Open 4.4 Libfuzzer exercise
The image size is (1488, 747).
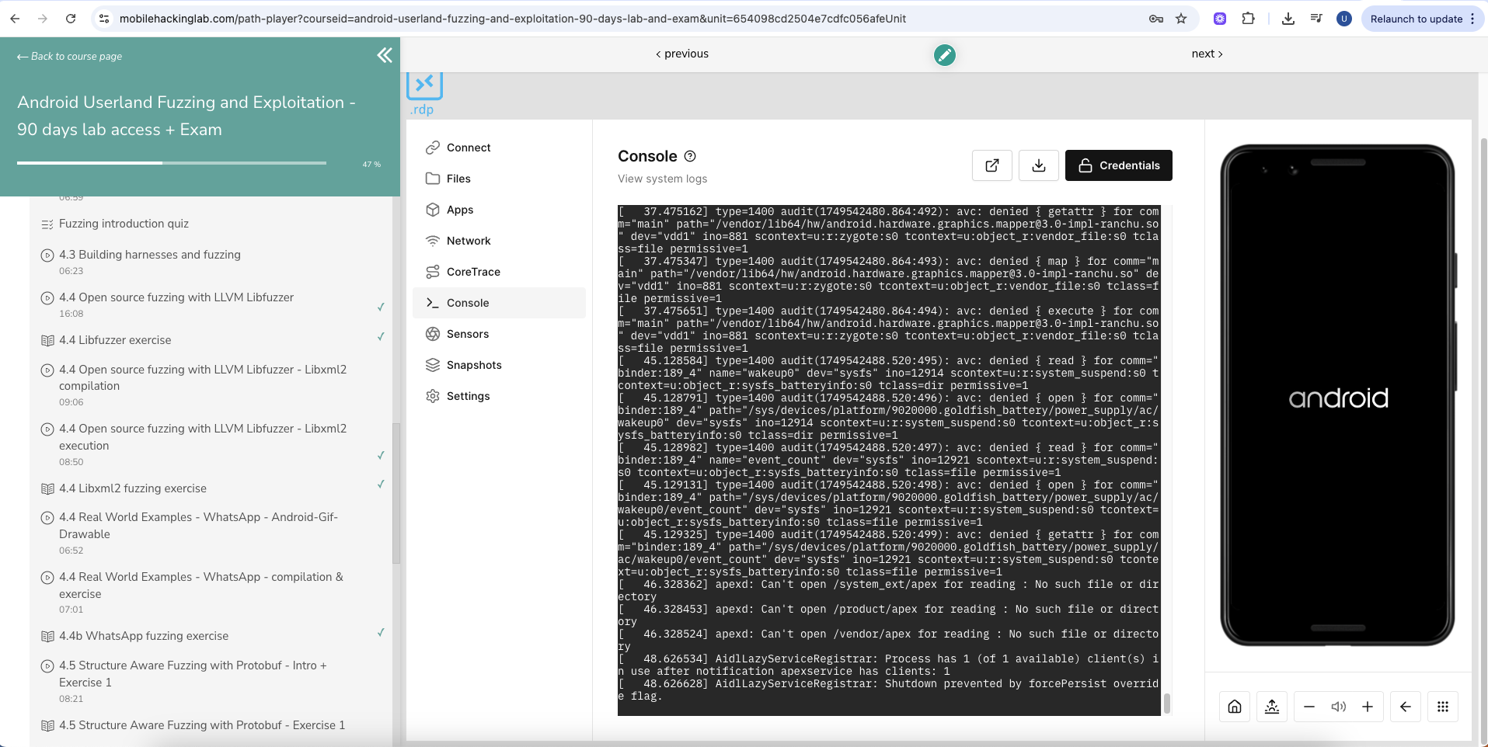pyautogui.click(x=115, y=340)
